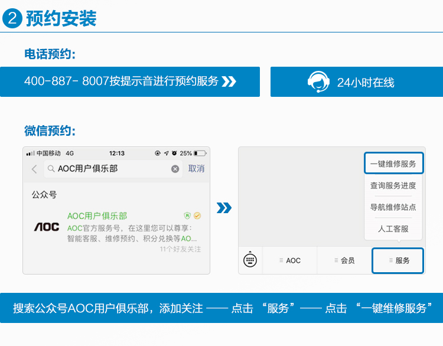Click the 4G network indicator
The height and width of the screenshot is (346, 443).
click(70, 153)
